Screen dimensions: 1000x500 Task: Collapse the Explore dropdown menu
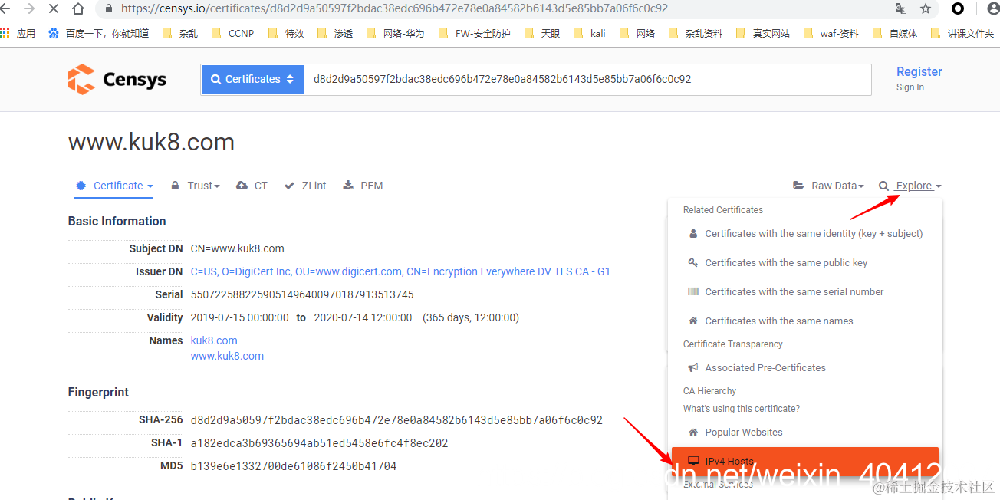[910, 186]
